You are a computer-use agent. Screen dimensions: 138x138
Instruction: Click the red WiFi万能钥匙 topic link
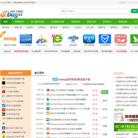point(122,51)
